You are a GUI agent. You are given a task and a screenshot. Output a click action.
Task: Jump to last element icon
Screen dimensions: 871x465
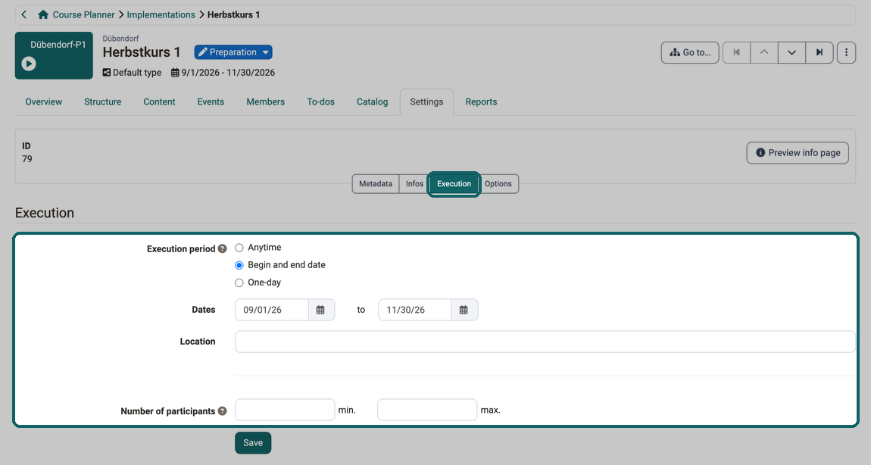(x=819, y=52)
